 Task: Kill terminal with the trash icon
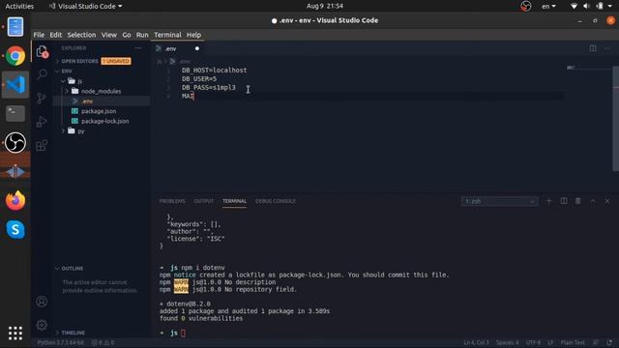[578, 201]
